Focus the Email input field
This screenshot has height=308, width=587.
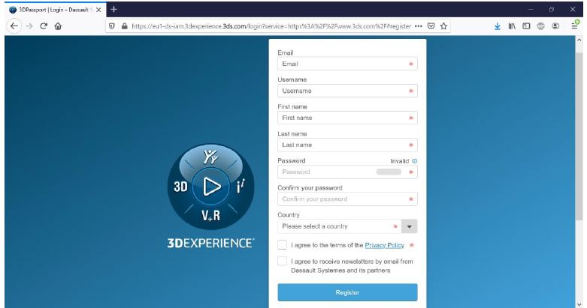pyautogui.click(x=347, y=64)
